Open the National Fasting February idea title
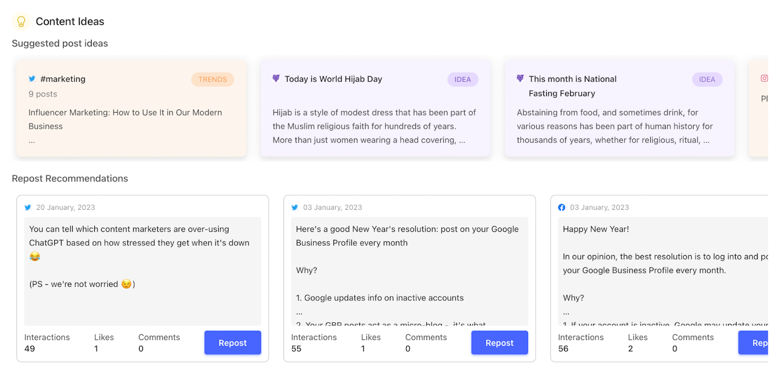This screenshot has height=379, width=781. pos(572,86)
